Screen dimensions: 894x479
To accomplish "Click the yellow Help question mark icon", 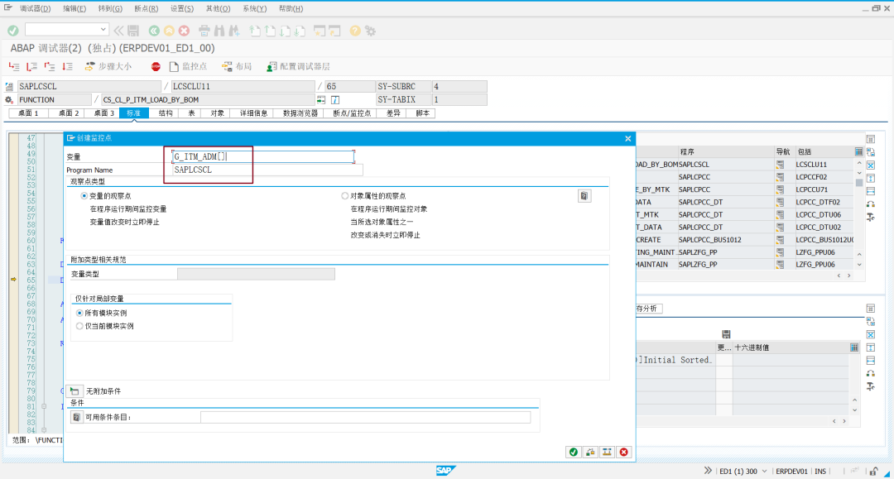I will pos(355,31).
